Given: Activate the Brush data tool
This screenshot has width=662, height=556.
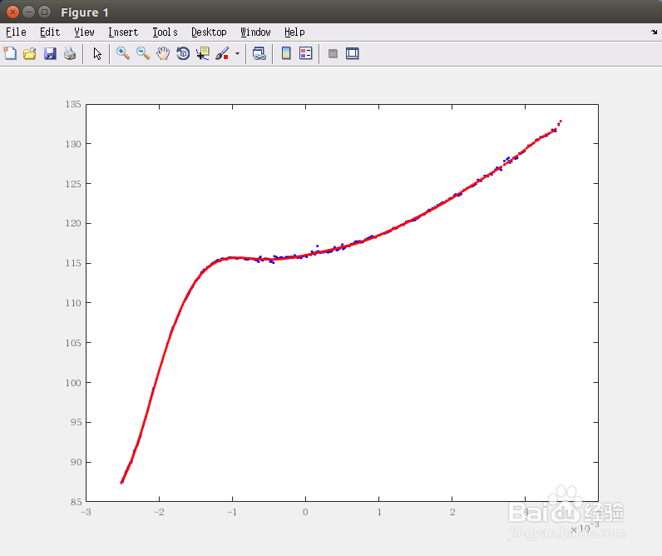Looking at the screenshot, I should pos(222,53).
